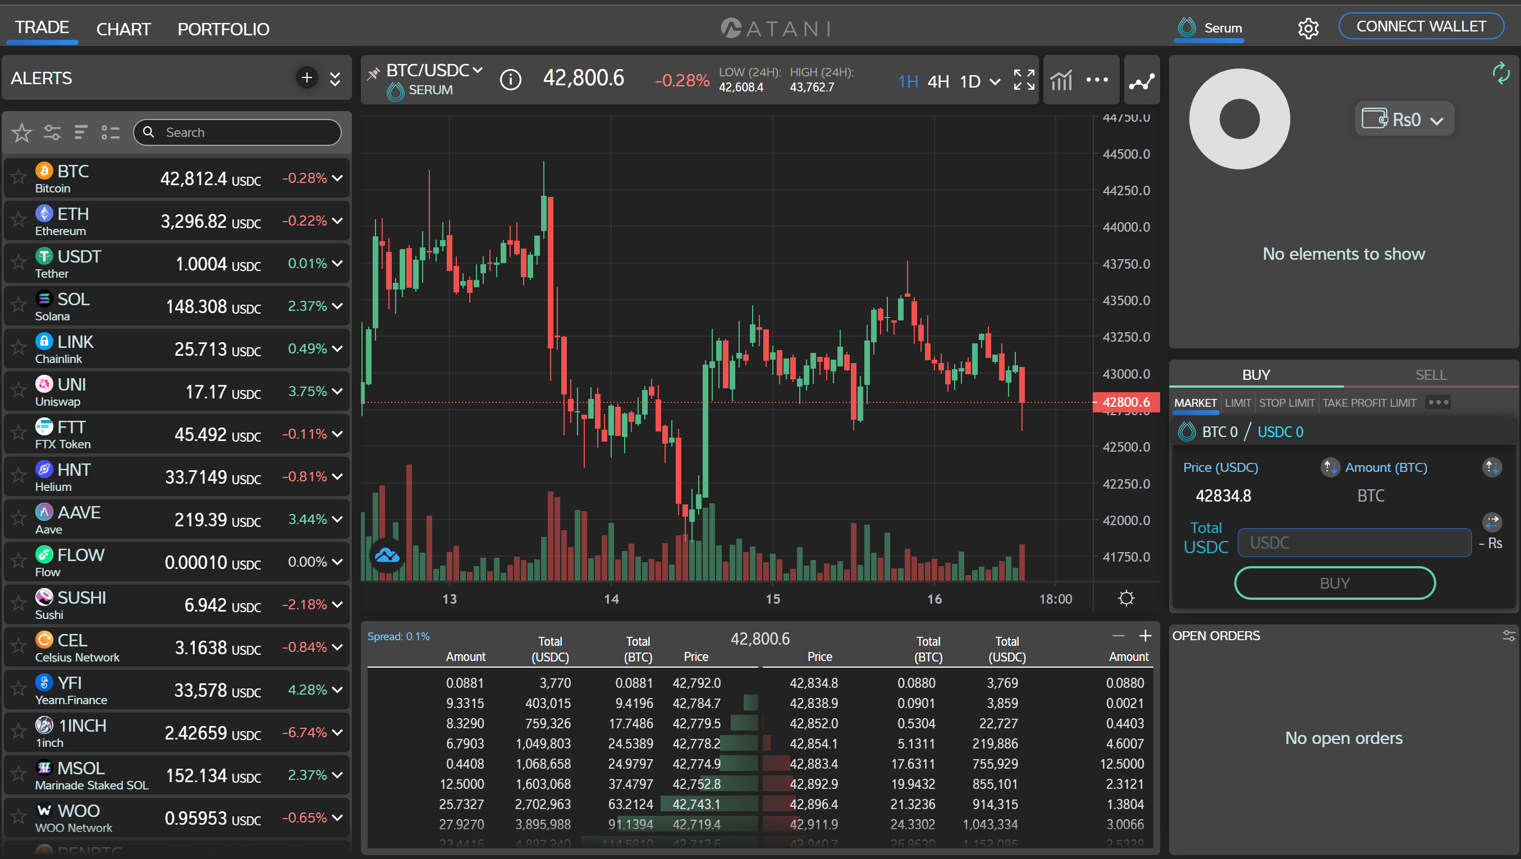Click the pin icon beside BTC/USDC

[373, 74]
